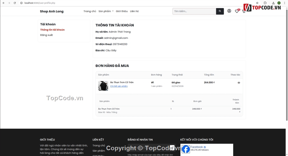Click email admin@gmail.com text
The height and width of the screenshot is (156, 288).
116,38
